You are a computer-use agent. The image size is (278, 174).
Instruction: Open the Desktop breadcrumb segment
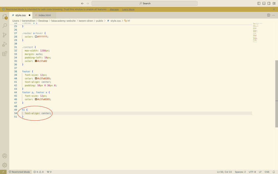43,21
